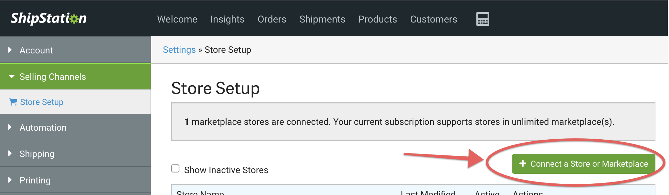
Task: Expand the Shipping section arrow
Action: pos(10,153)
